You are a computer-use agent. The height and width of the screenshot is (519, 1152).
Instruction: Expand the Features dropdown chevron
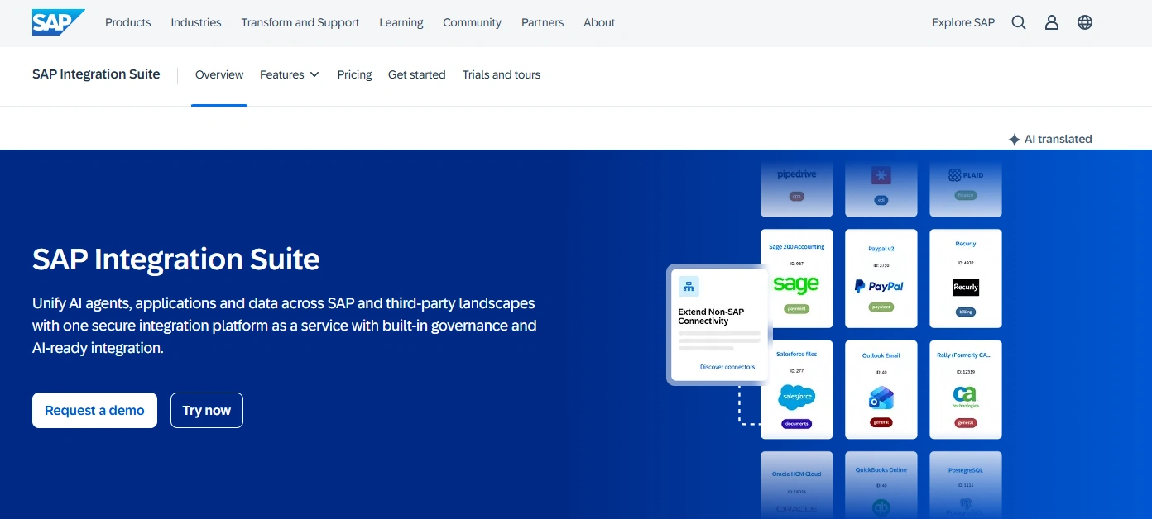coord(314,74)
